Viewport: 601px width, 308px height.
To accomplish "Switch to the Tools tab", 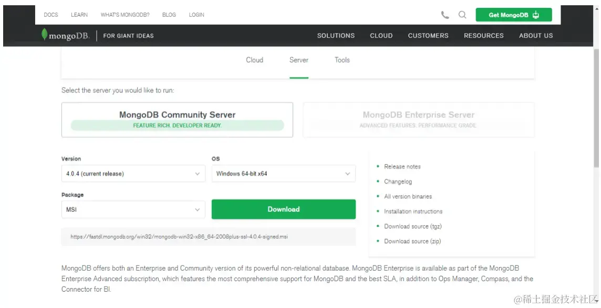I will (x=343, y=60).
